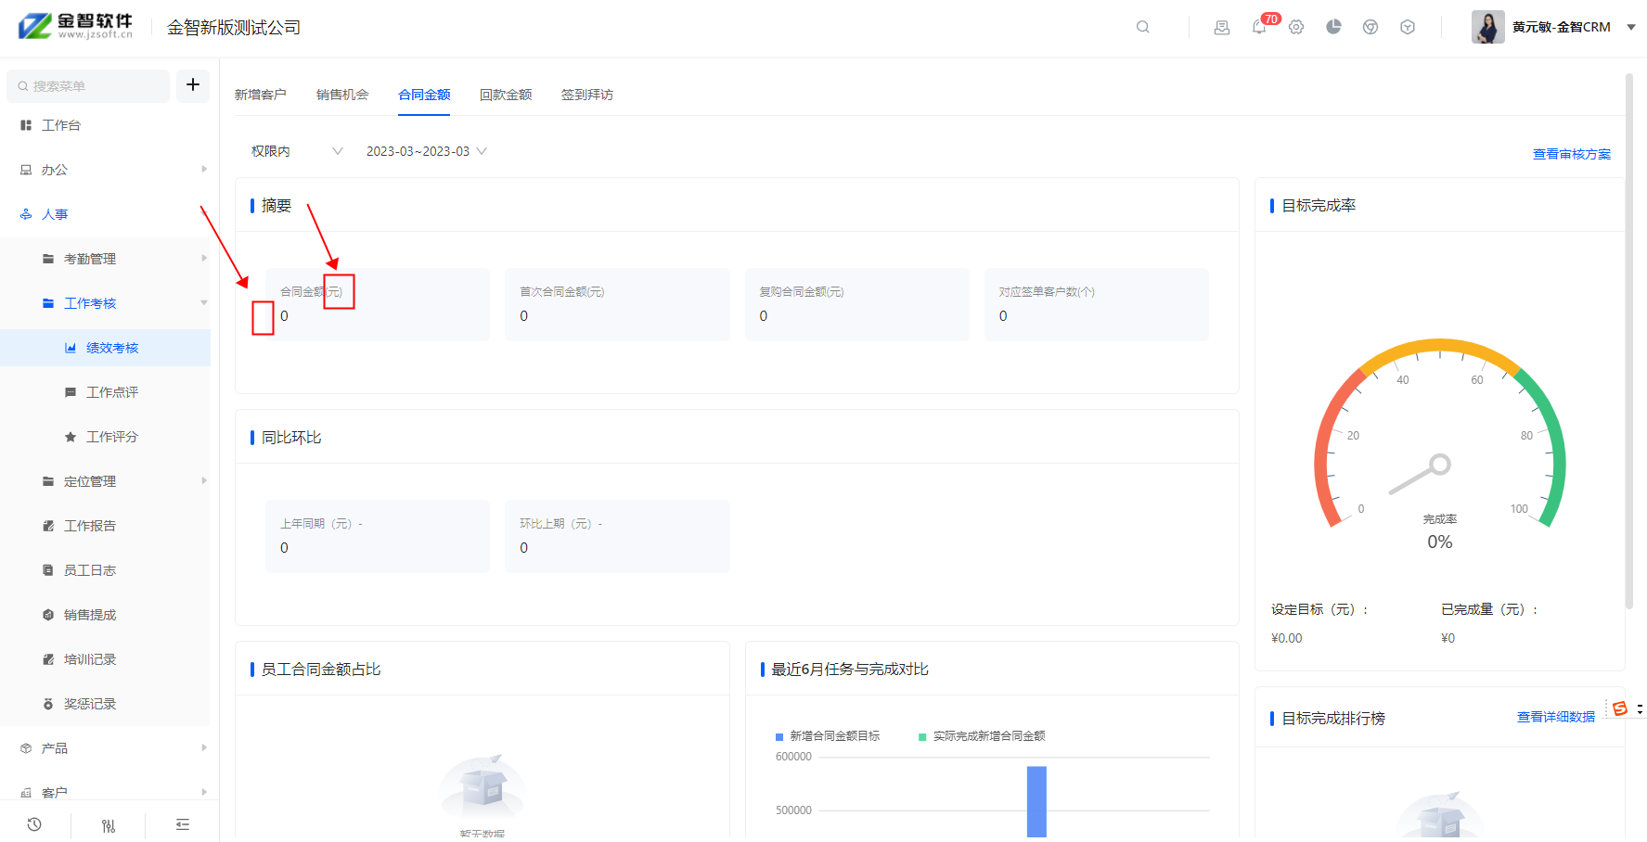Image resolution: width=1647 pixels, height=842 pixels.
Task: Switch to the 销售机会 tab
Action: (x=342, y=95)
